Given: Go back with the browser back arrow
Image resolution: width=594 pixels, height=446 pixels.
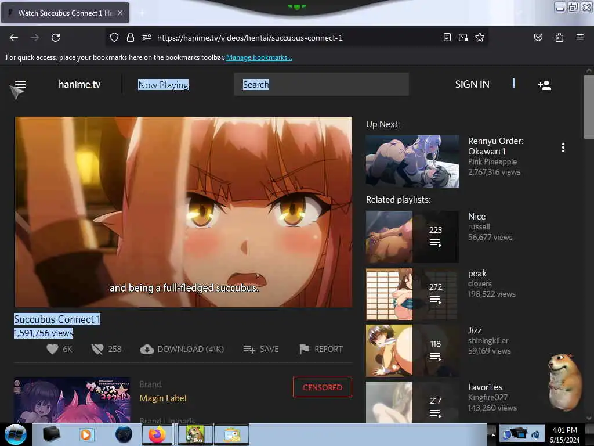Looking at the screenshot, I should [14, 38].
